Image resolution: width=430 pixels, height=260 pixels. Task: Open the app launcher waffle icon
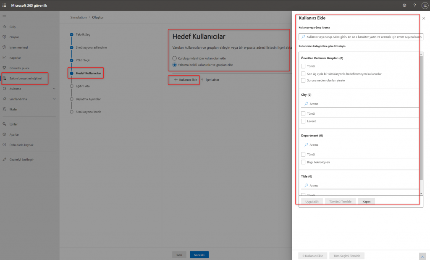tap(5, 5)
